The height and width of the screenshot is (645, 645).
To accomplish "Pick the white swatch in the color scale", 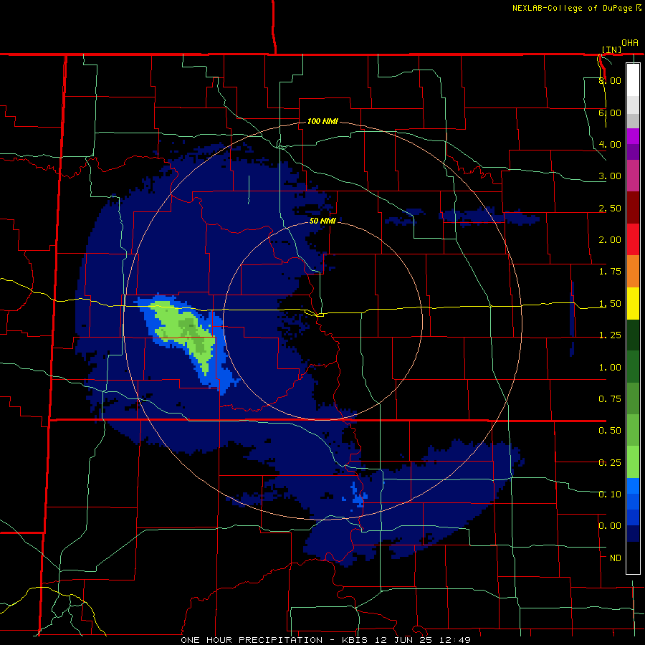I will tap(633, 80).
